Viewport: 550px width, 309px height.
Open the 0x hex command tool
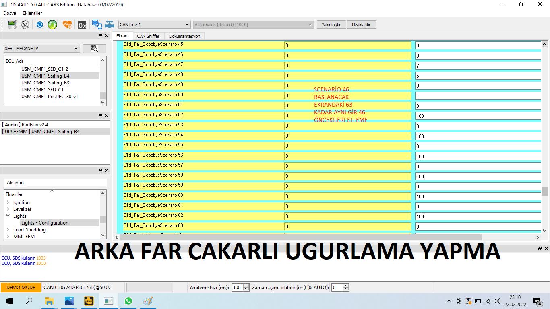click(82, 25)
